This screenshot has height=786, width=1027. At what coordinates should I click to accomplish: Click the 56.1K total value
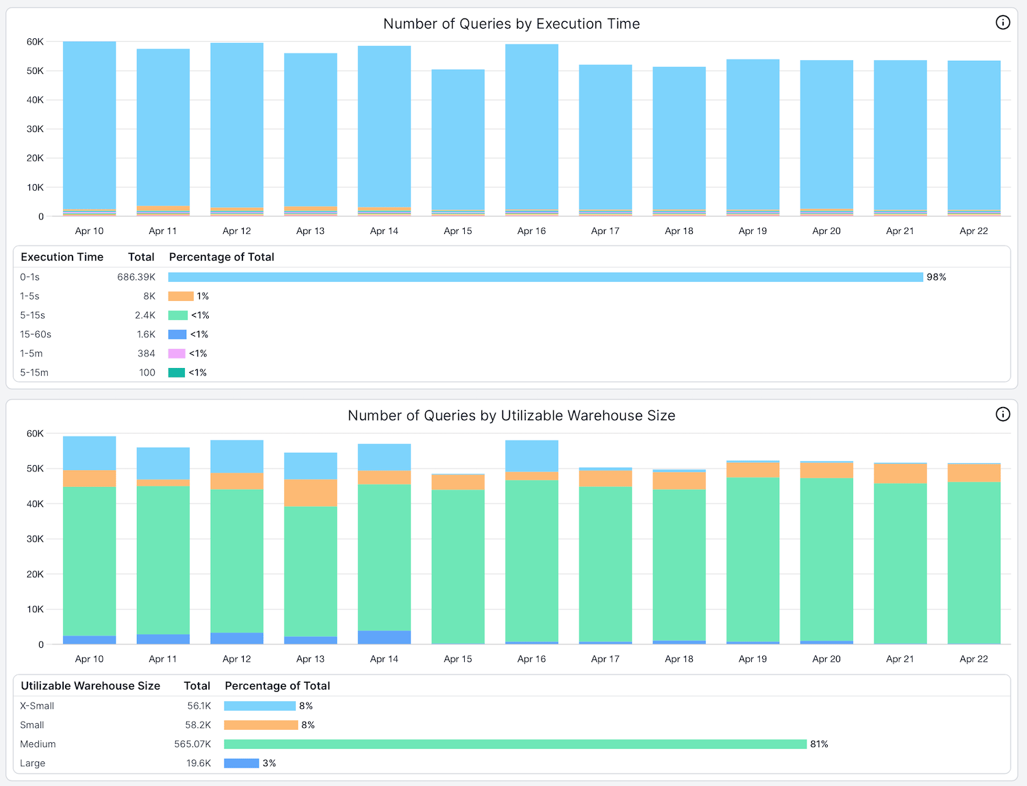coord(199,706)
